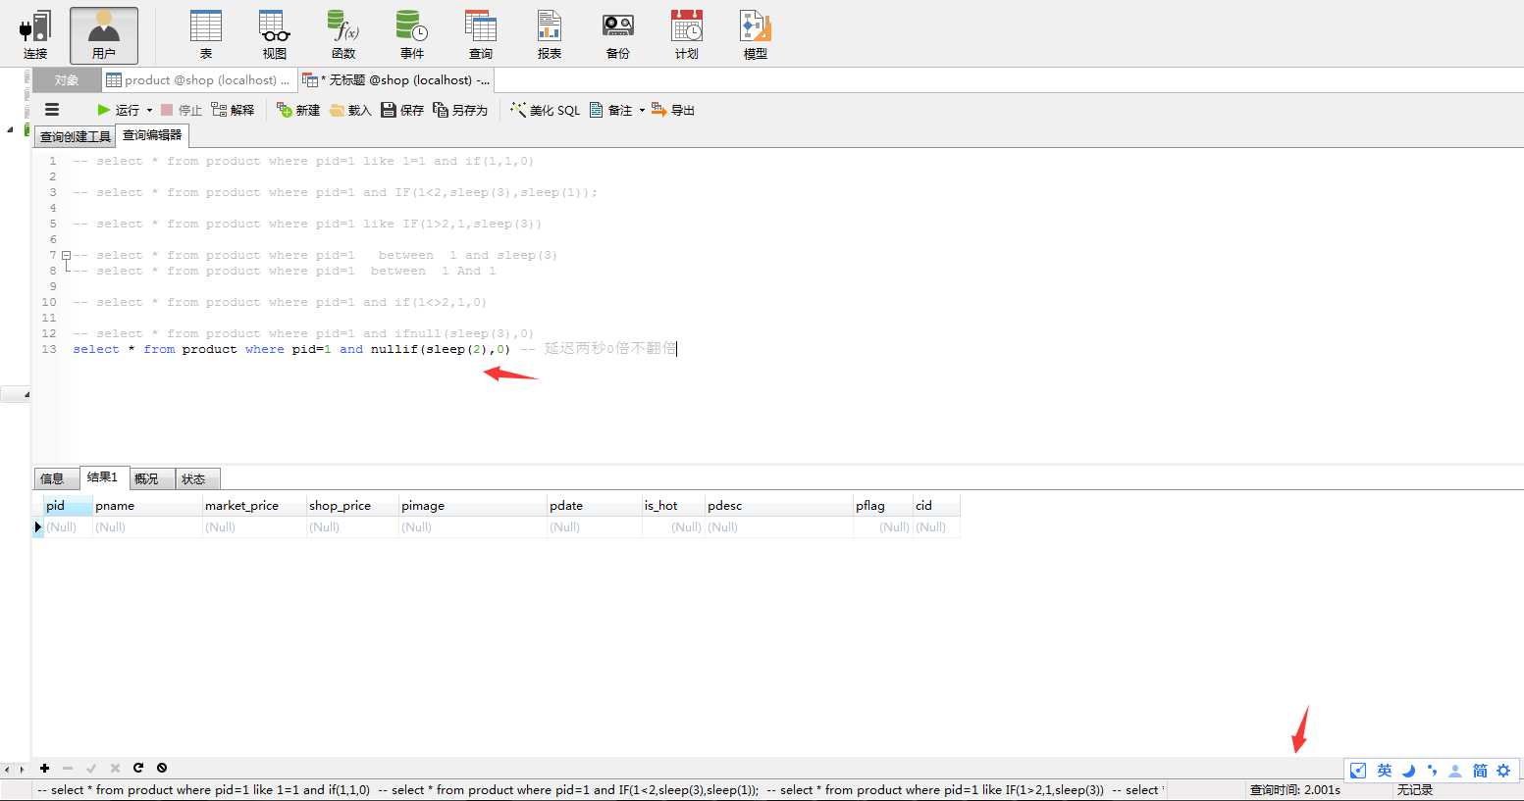Toggle IME 简 simplified Chinese mode

point(1480,771)
